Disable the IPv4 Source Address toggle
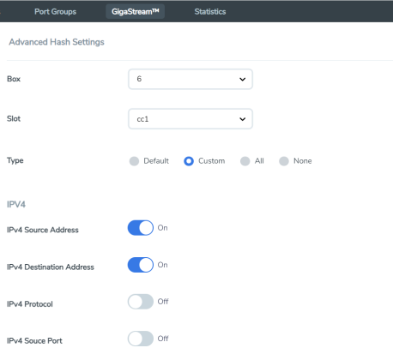This screenshot has width=393, height=348. pos(141,228)
